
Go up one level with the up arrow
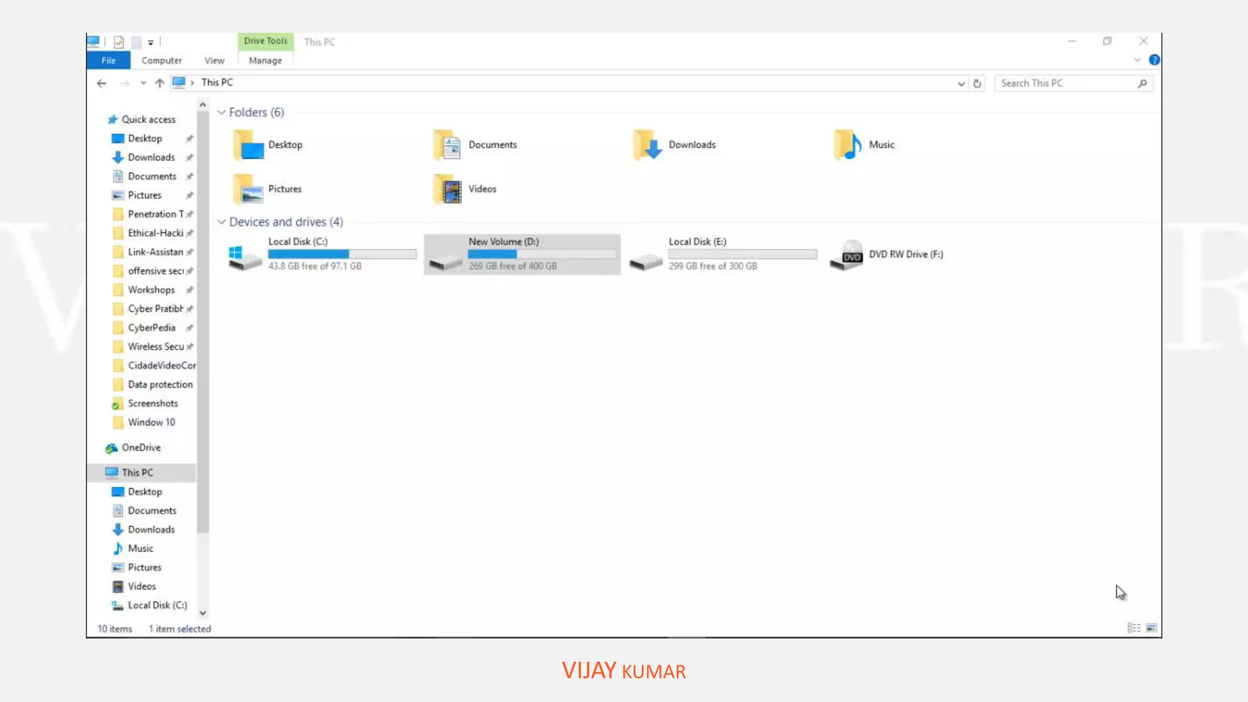coord(160,83)
